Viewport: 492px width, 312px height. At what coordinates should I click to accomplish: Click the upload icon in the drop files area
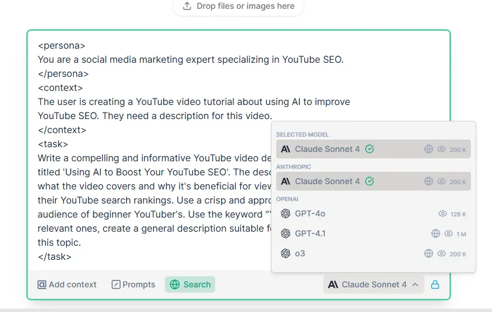pos(187,6)
